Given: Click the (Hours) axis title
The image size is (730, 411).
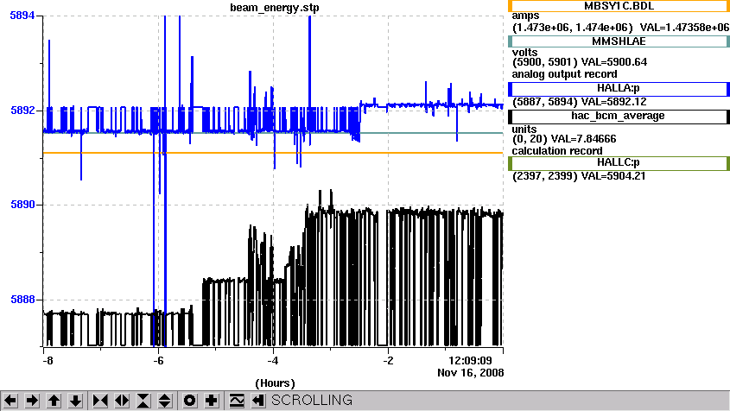Looking at the screenshot, I should [275, 383].
